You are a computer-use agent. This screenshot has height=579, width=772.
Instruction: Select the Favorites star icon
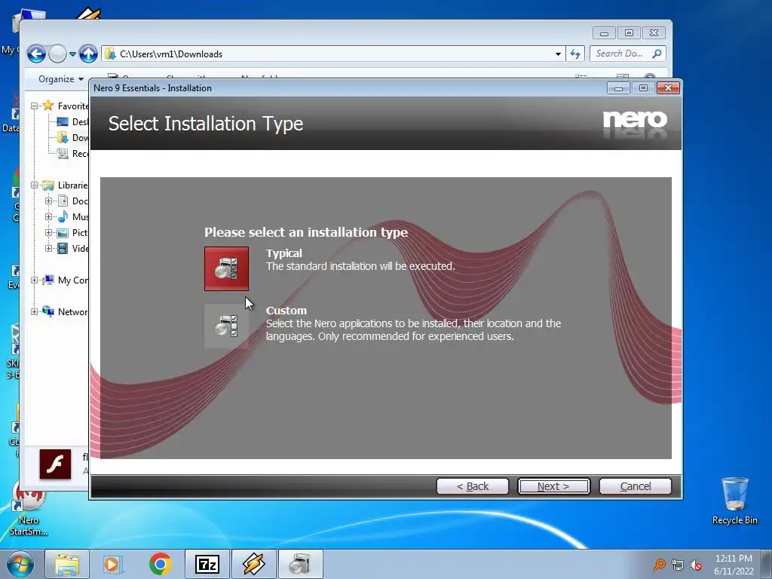click(47, 106)
